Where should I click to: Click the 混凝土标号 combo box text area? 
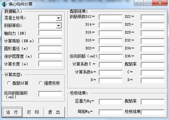coord(48,18)
